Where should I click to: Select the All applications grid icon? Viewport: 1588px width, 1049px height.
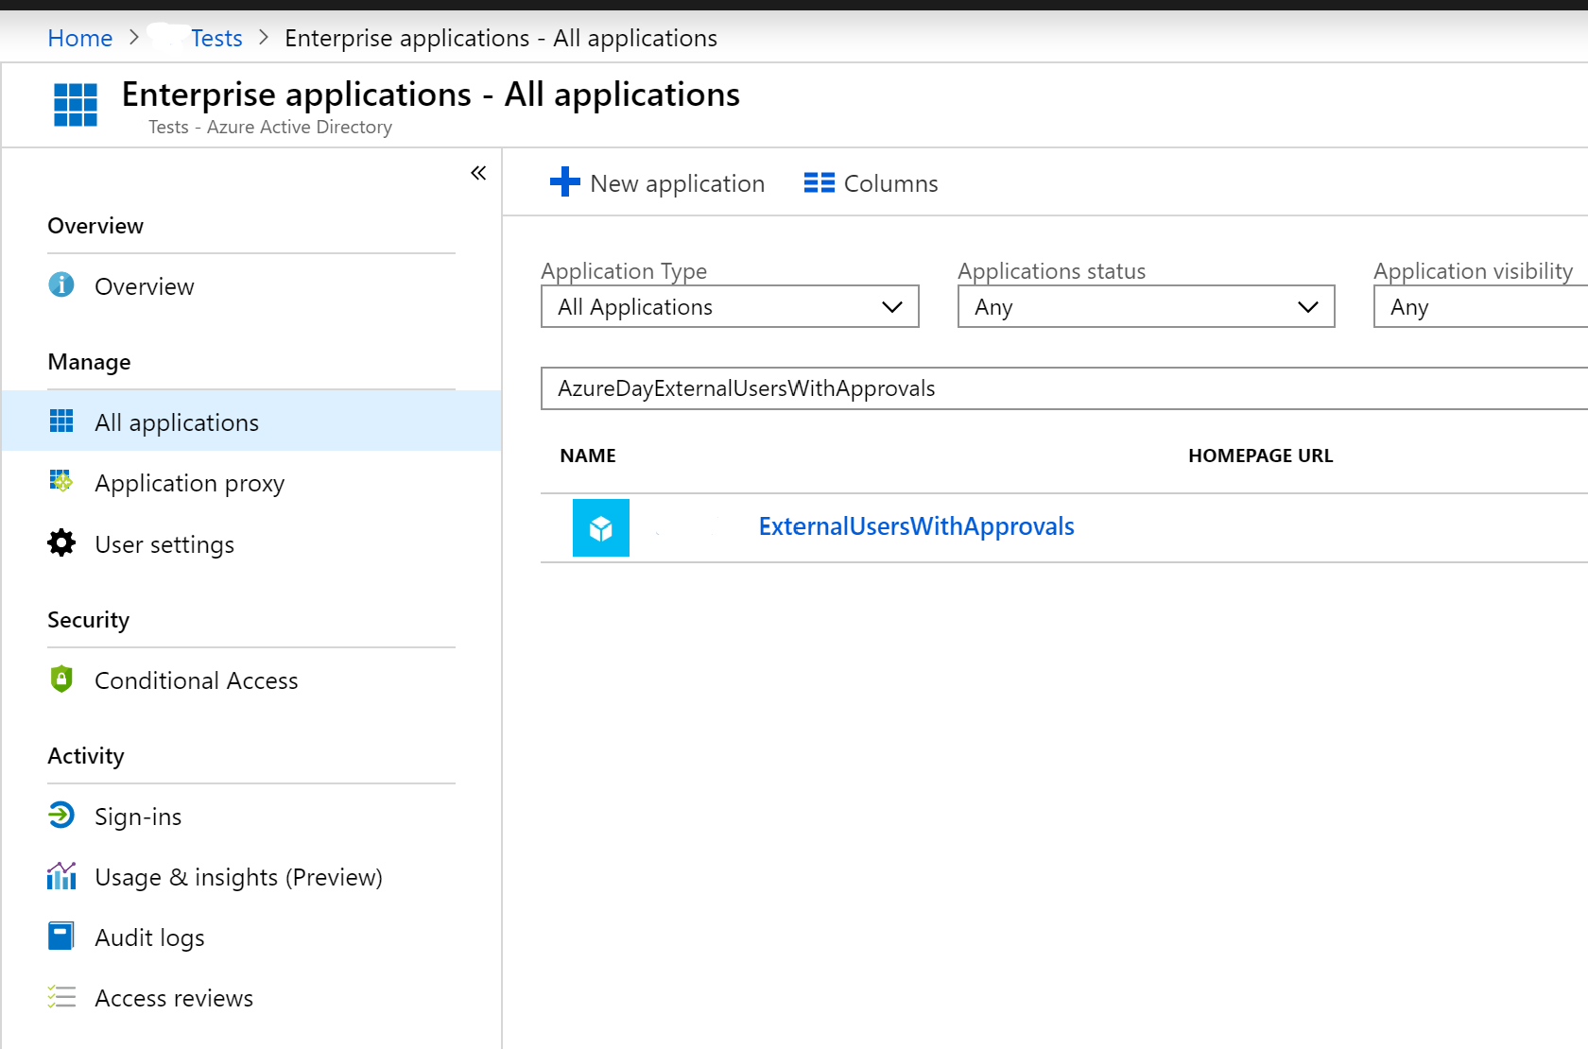(x=60, y=421)
